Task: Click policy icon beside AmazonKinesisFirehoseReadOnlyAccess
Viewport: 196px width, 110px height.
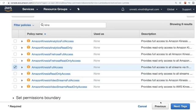Action: 28,61
